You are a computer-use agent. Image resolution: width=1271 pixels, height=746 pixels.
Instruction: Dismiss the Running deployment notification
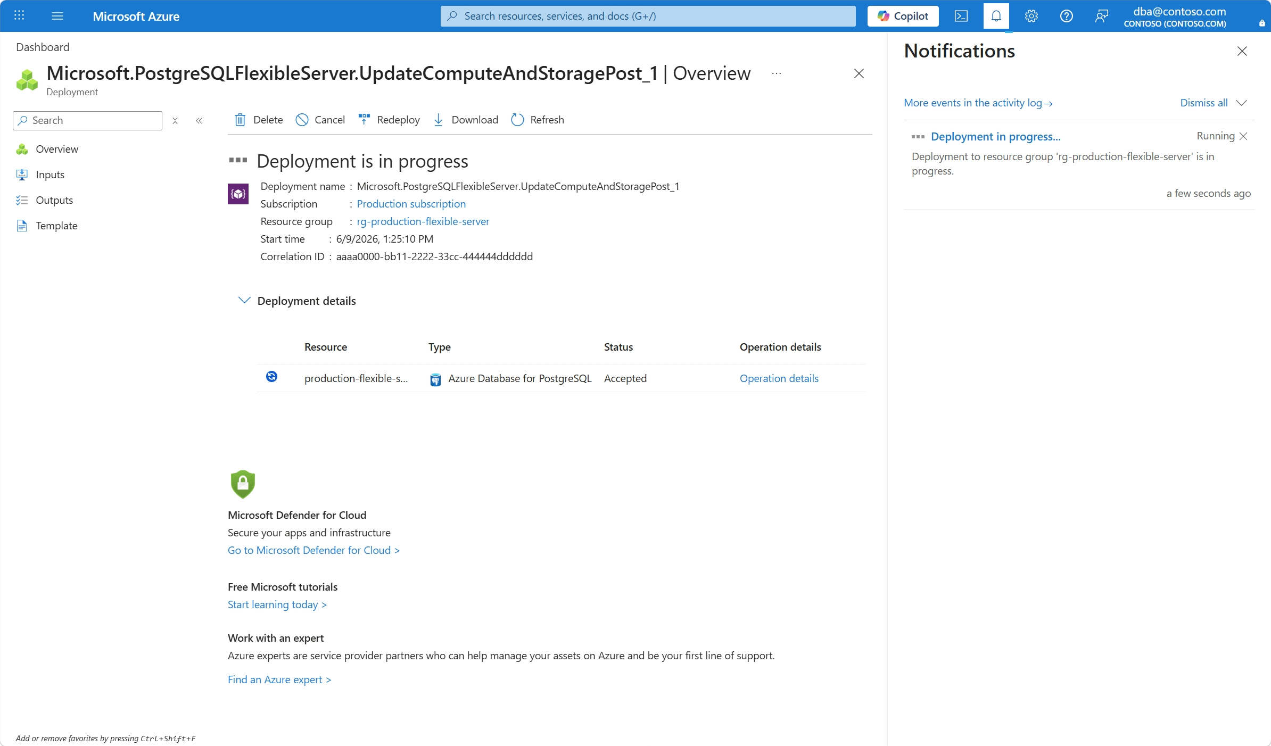click(1243, 136)
